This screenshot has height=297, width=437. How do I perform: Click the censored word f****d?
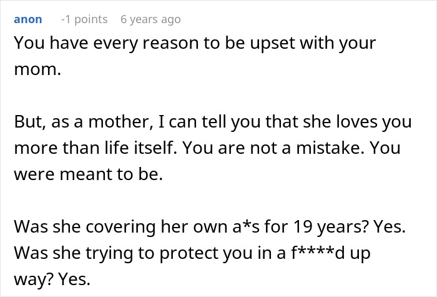[x=317, y=254]
